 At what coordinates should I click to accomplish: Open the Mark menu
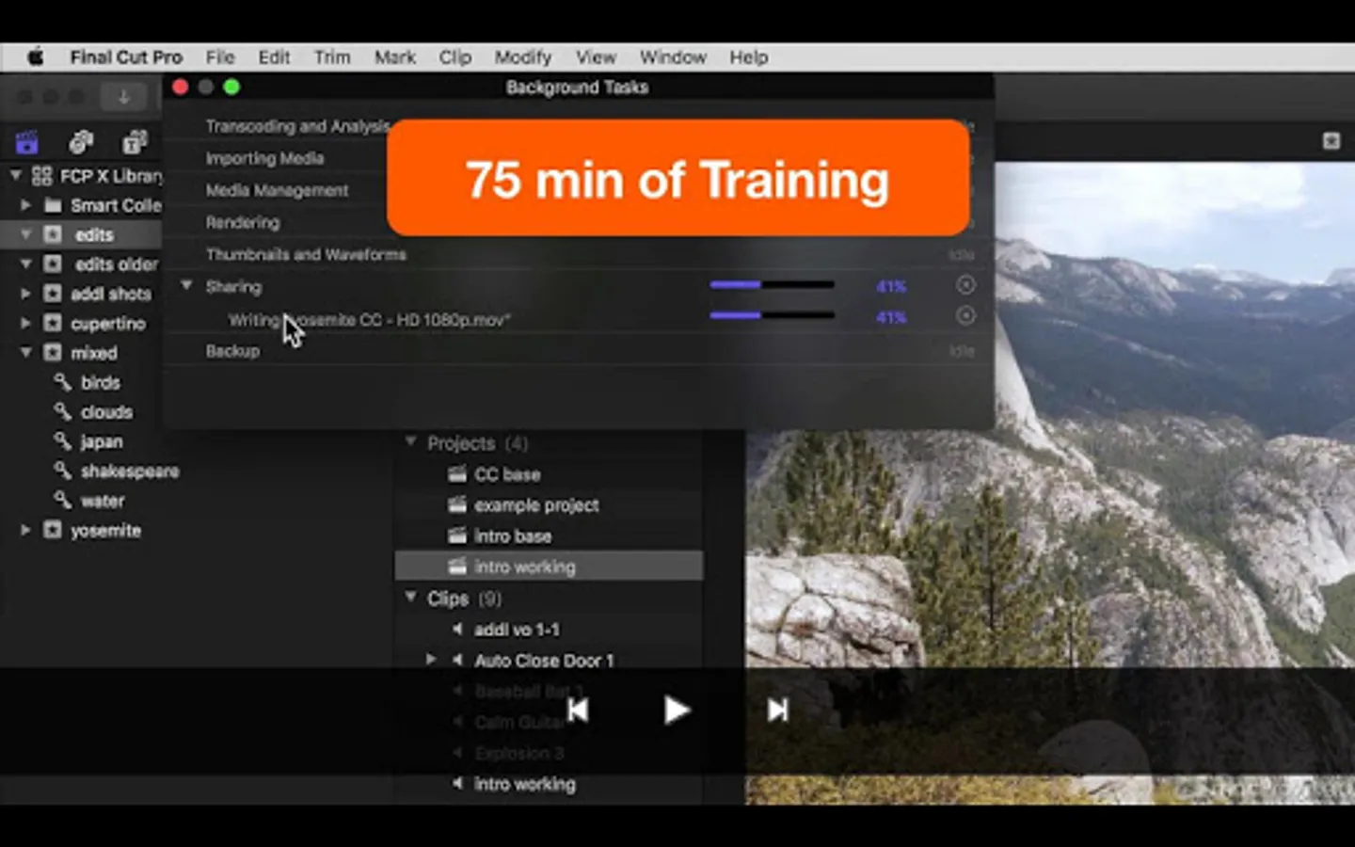(x=395, y=57)
